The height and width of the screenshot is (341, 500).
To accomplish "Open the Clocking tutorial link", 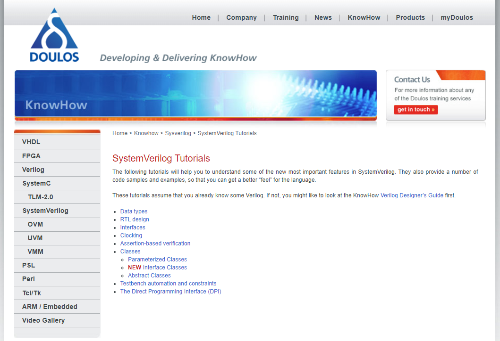I will coord(131,235).
